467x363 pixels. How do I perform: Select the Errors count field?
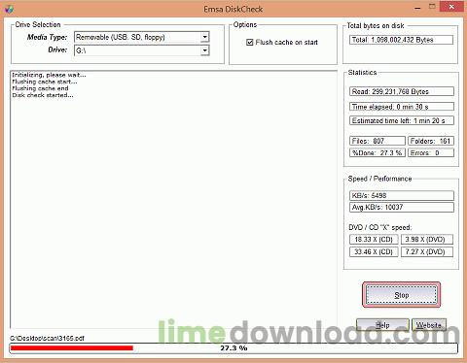point(431,152)
